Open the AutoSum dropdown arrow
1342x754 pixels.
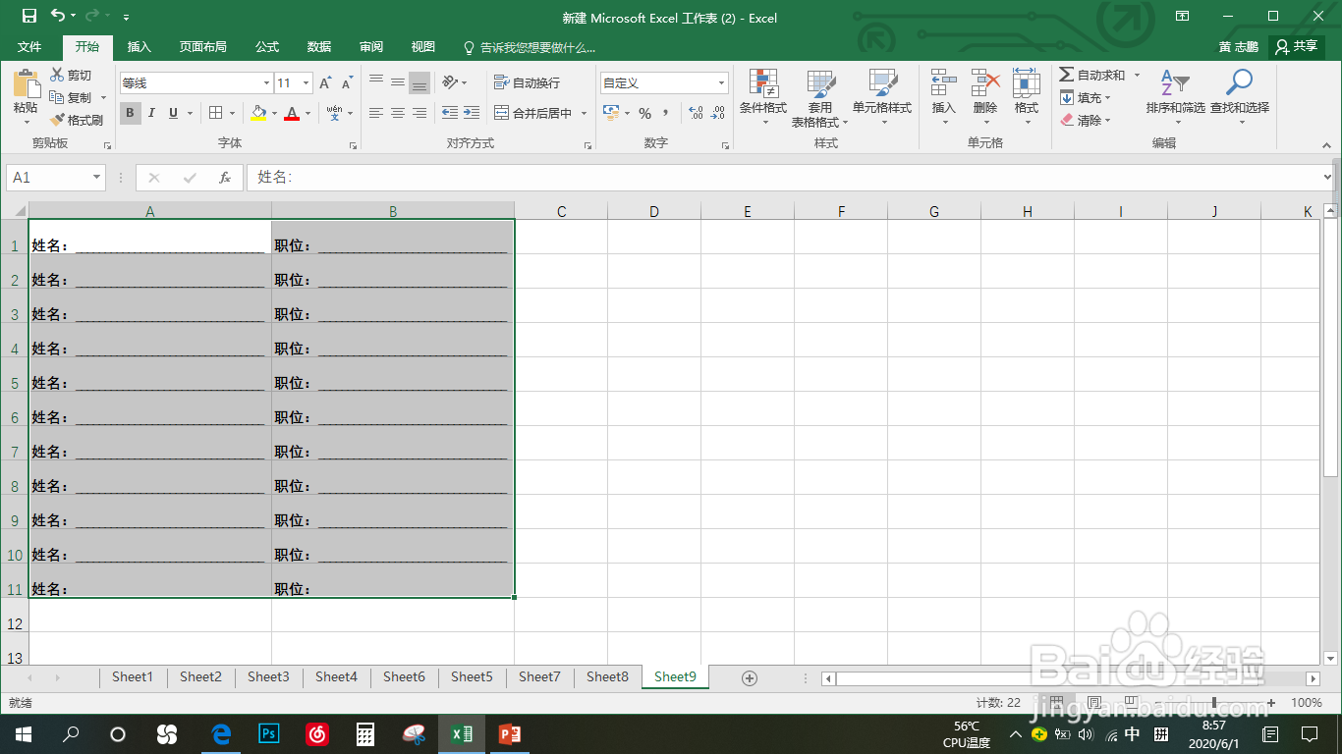1137,75
